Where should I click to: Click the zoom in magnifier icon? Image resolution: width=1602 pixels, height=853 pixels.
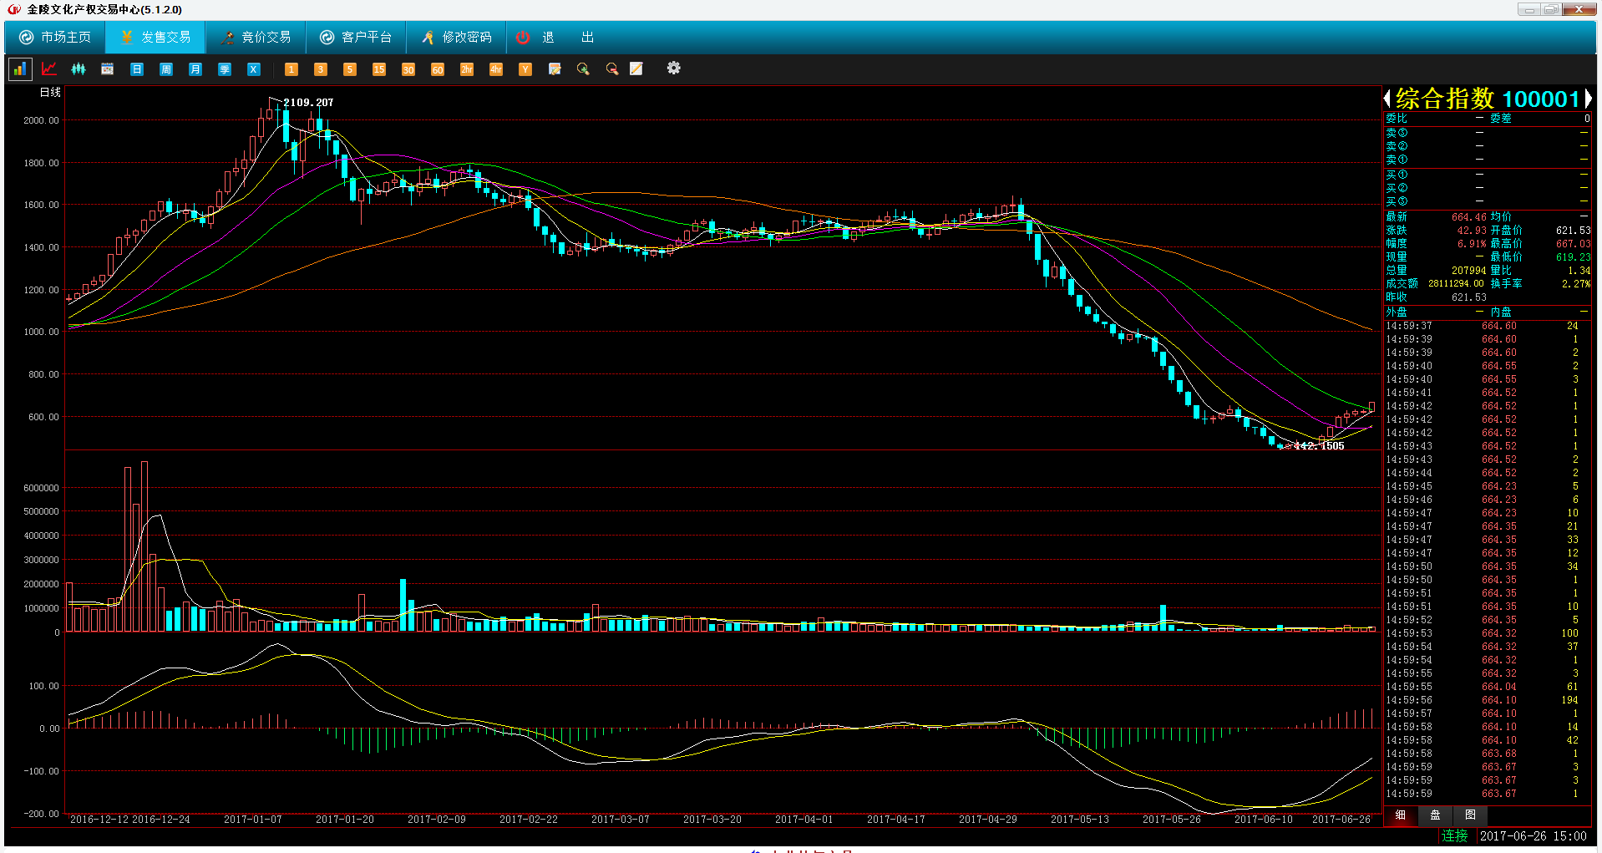point(583,69)
